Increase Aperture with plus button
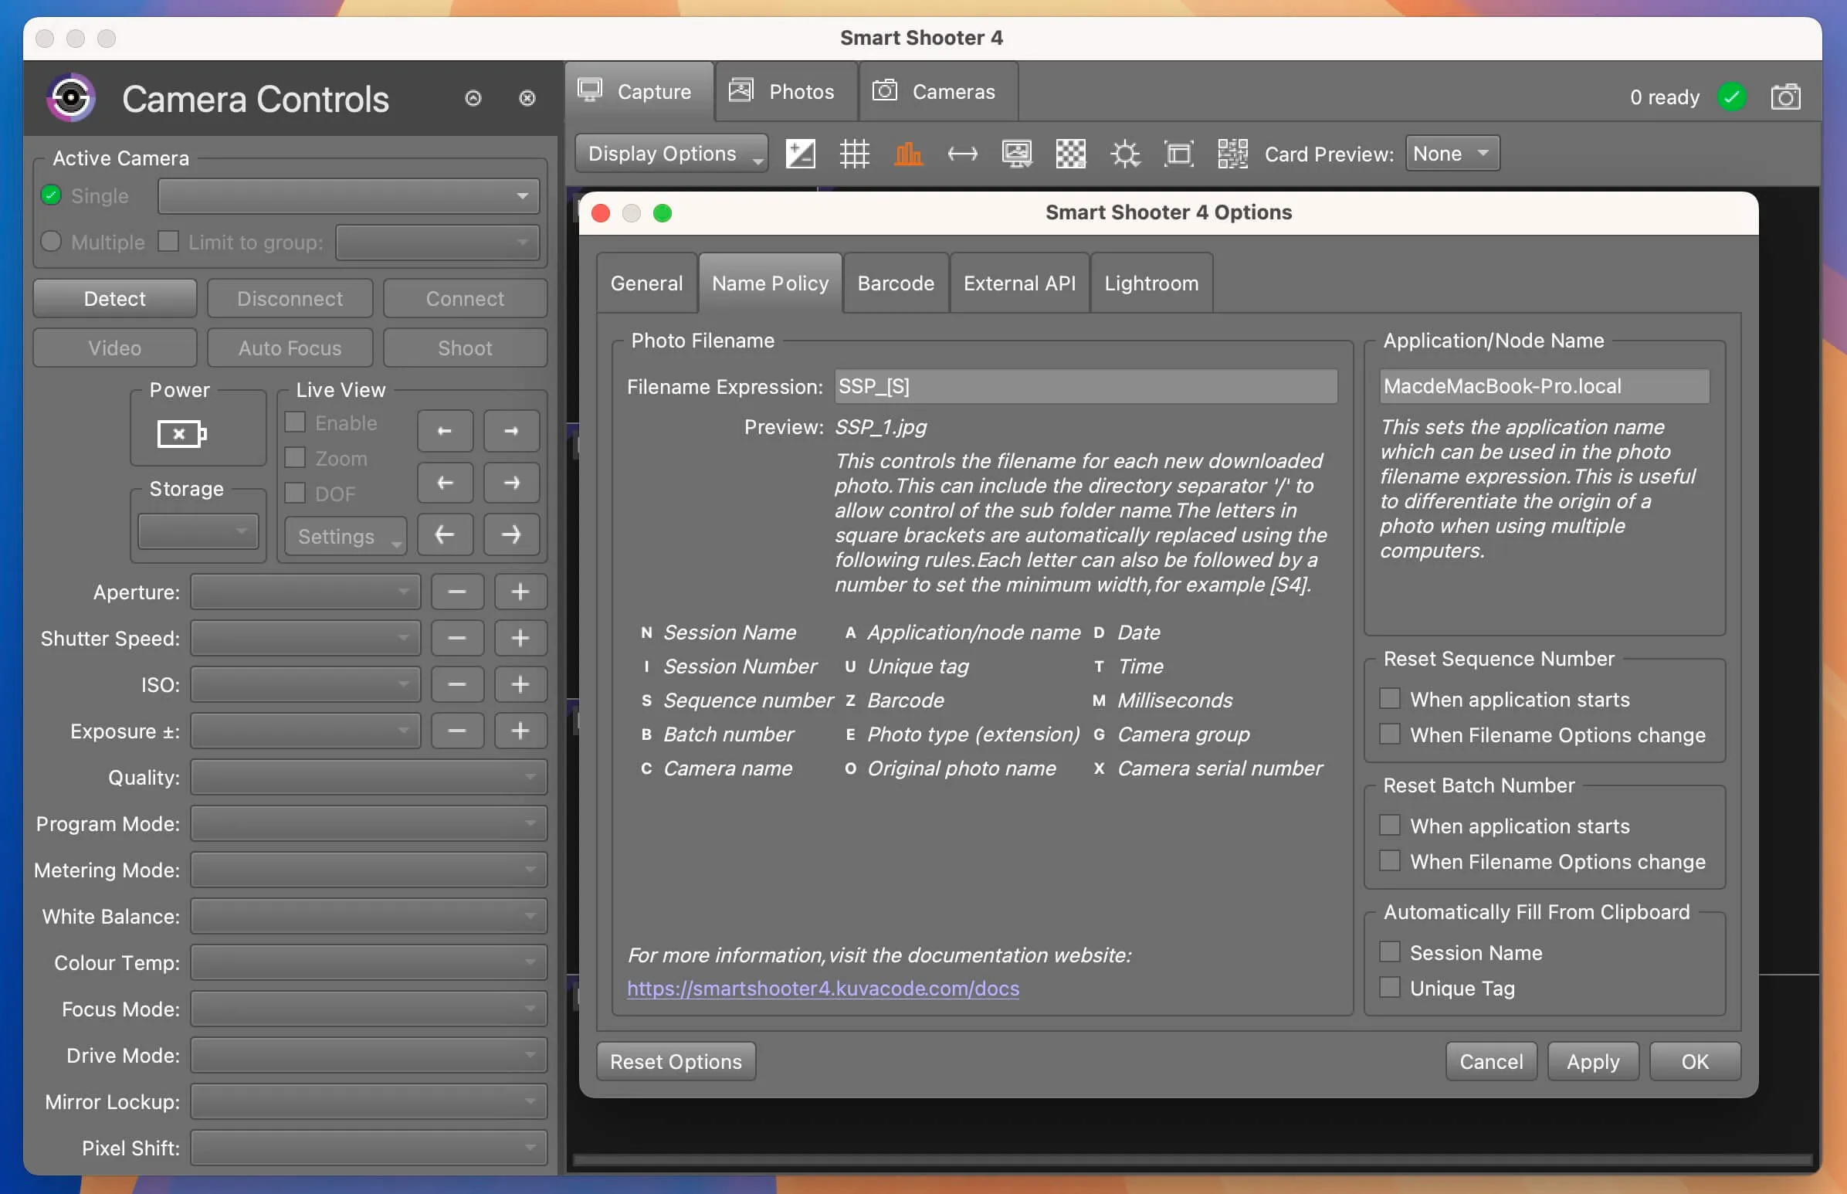This screenshot has height=1194, width=1847. [x=520, y=592]
